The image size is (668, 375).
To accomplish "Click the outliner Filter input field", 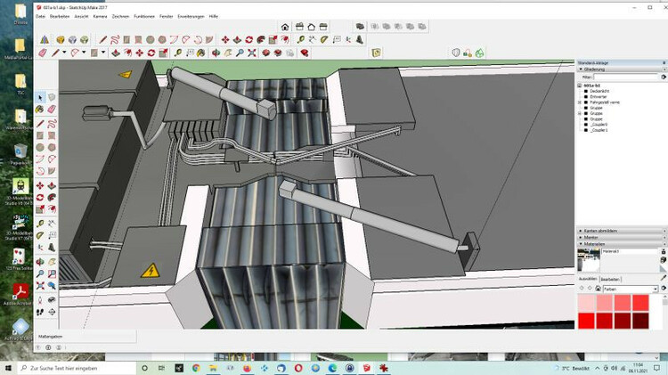I will pos(626,77).
